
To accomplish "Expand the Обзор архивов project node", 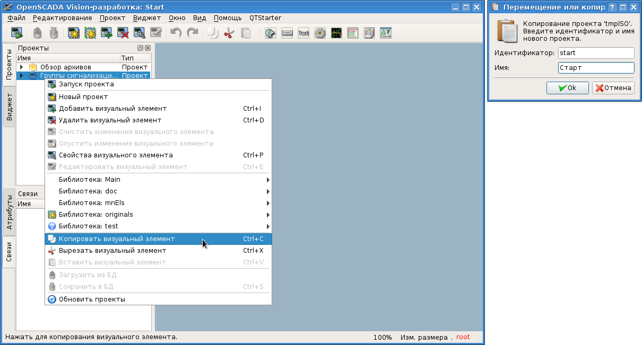I will click(x=22, y=67).
